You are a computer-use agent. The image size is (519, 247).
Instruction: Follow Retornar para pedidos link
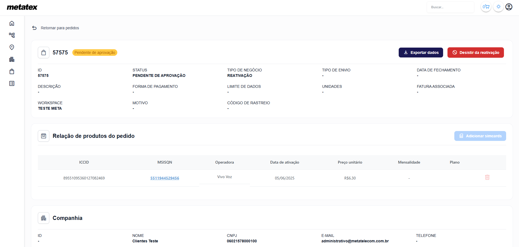tap(60, 28)
